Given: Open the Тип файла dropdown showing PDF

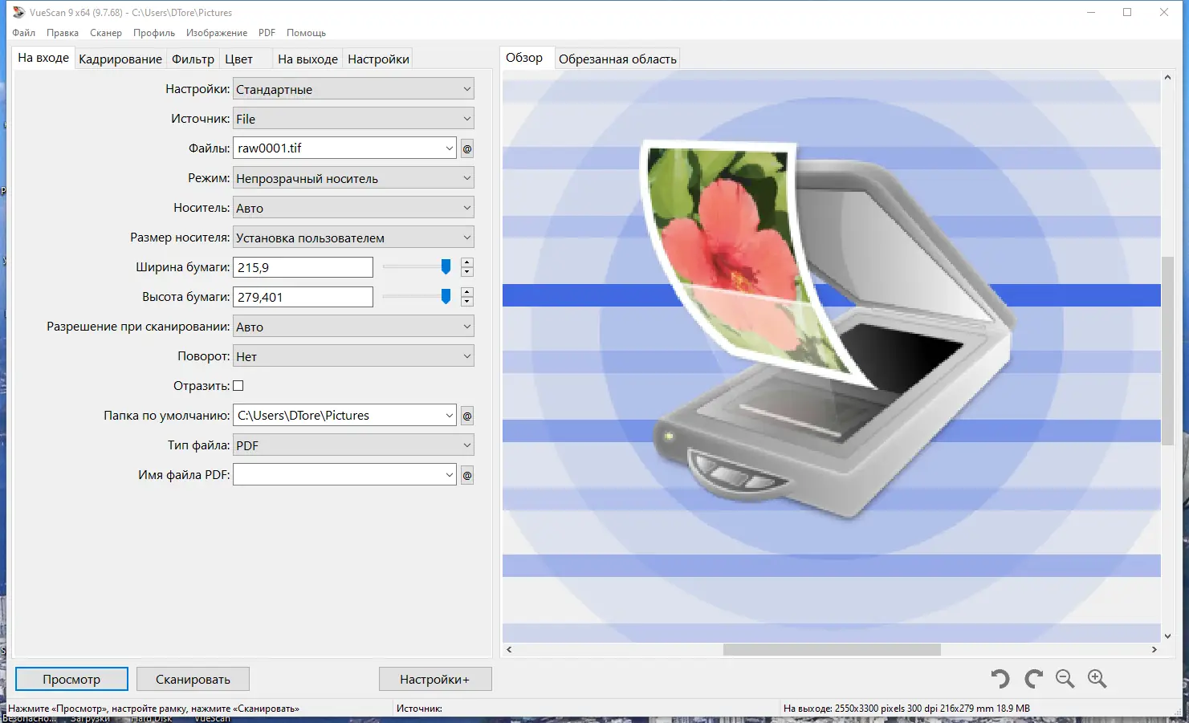Looking at the screenshot, I should coord(353,445).
